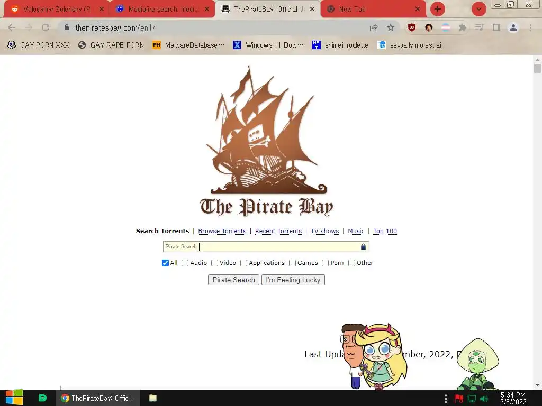Open the shimeji roulette bookmark
This screenshot has width=542, height=406.
pos(340,45)
